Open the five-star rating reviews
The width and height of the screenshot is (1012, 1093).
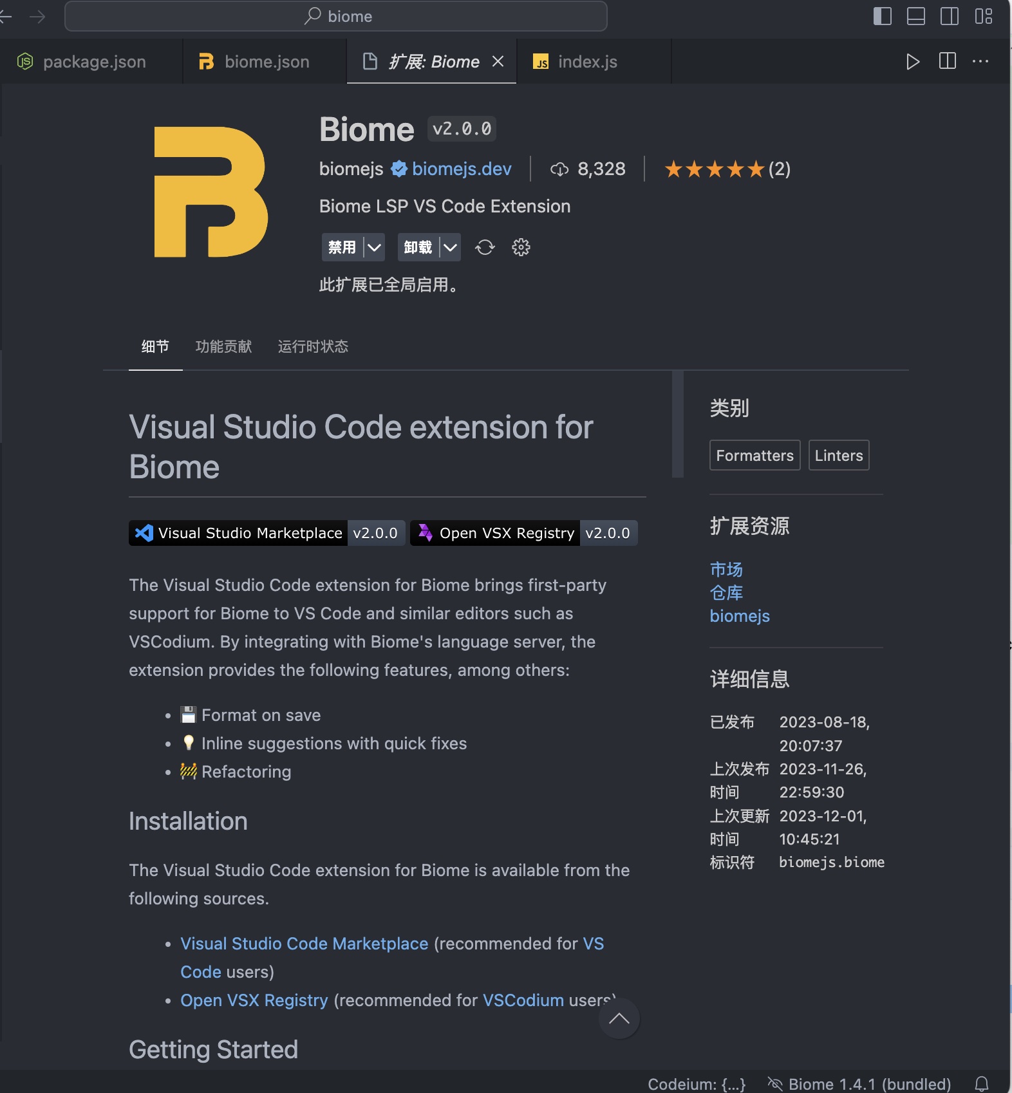coord(727,169)
